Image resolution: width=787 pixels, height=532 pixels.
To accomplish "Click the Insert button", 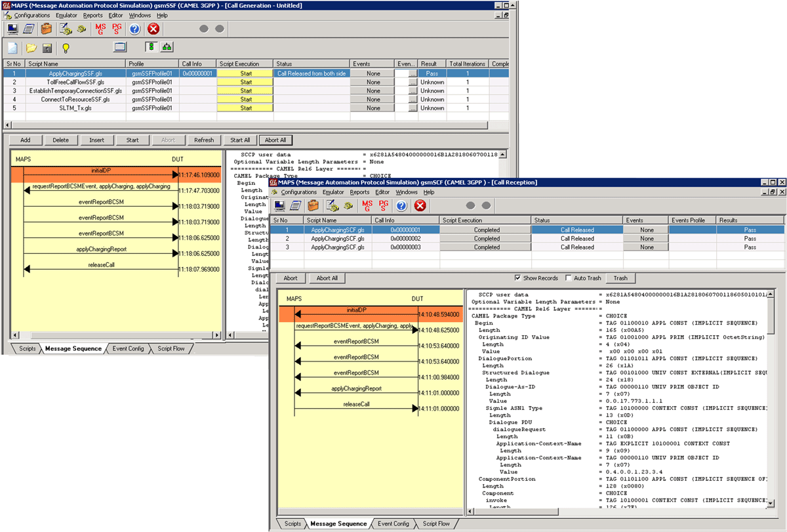I will click(96, 140).
